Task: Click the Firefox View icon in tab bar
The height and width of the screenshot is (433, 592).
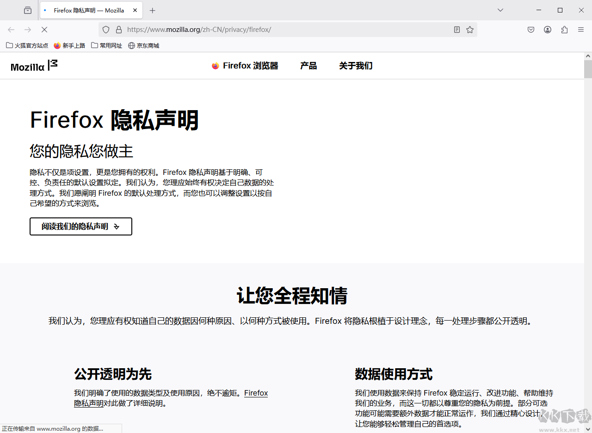Action: (28, 10)
